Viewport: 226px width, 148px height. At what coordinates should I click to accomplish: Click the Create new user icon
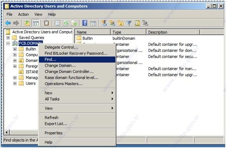(x=104, y=23)
